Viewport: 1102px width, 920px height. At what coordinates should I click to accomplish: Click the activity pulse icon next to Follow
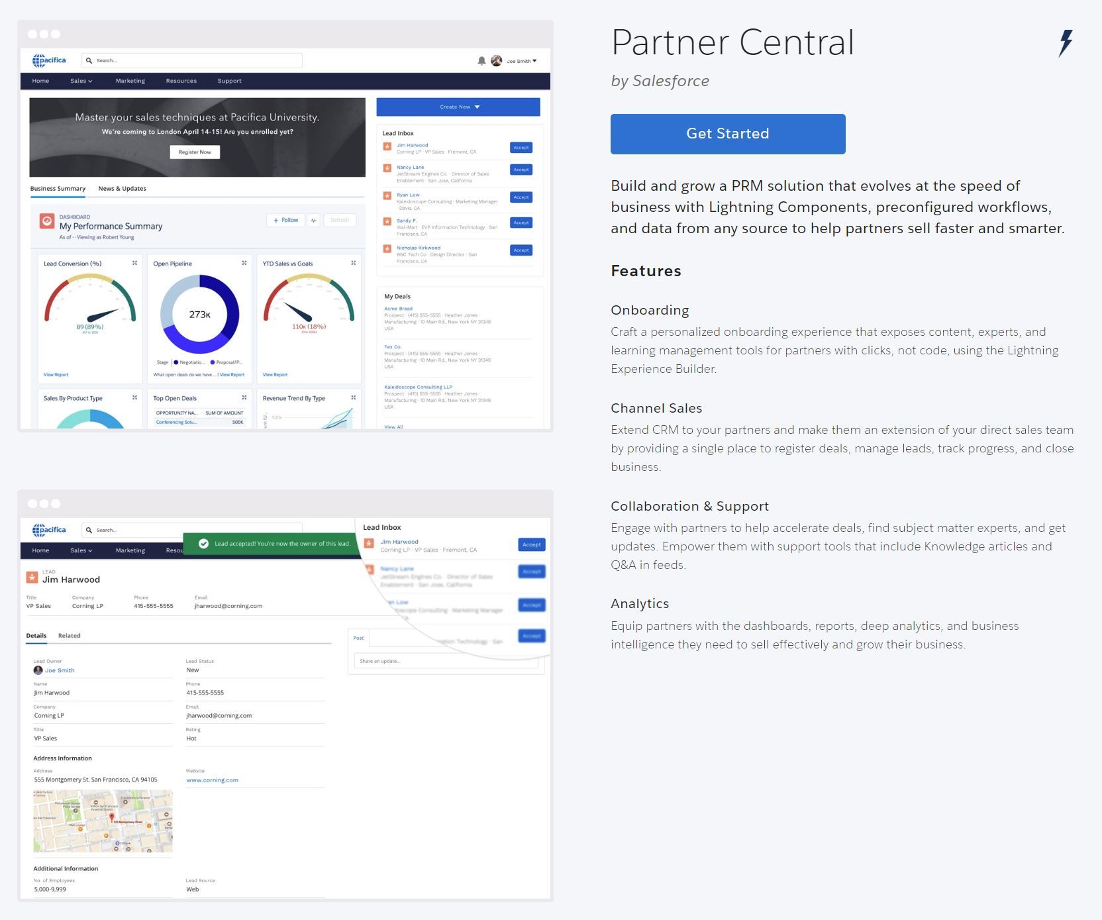(x=313, y=221)
